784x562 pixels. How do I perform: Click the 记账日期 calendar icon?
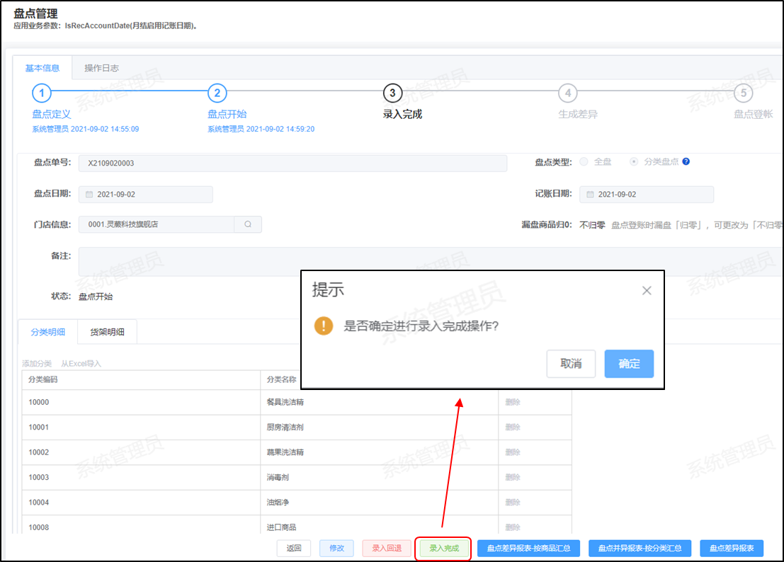[x=590, y=195]
